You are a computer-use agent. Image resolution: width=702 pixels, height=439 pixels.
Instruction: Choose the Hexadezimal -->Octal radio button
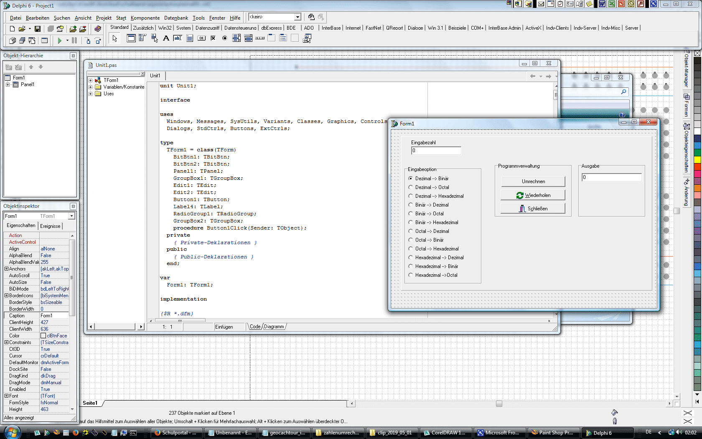(433, 275)
